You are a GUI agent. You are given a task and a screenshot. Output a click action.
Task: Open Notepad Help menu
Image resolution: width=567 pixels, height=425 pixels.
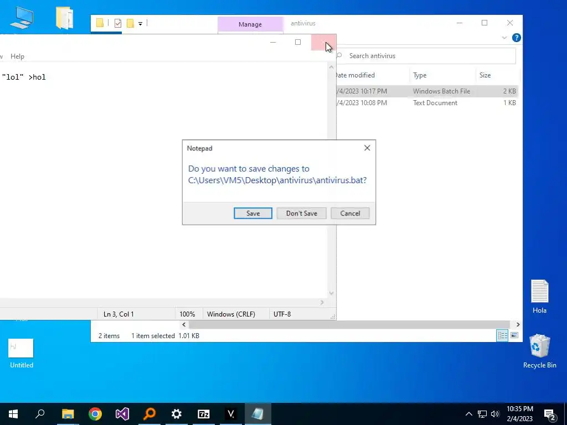(x=17, y=56)
